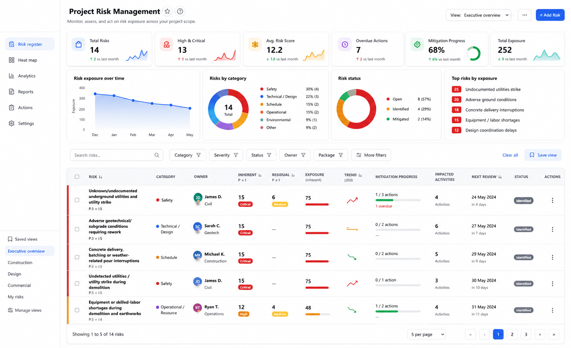Open the 5 per page dropdown
Image resolution: width=571 pixels, height=348 pixels.
pyautogui.click(x=426, y=334)
